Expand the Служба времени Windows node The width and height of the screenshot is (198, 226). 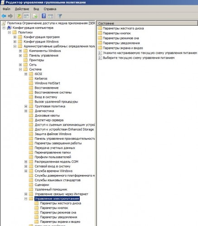coord(26,171)
